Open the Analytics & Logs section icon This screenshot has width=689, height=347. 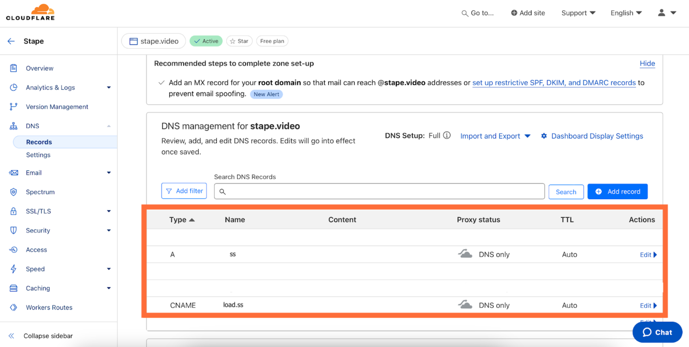tap(13, 88)
